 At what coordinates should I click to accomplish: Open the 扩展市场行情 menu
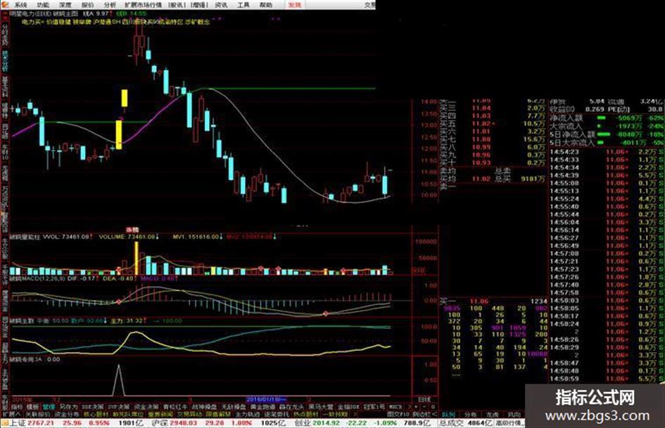click(x=143, y=5)
